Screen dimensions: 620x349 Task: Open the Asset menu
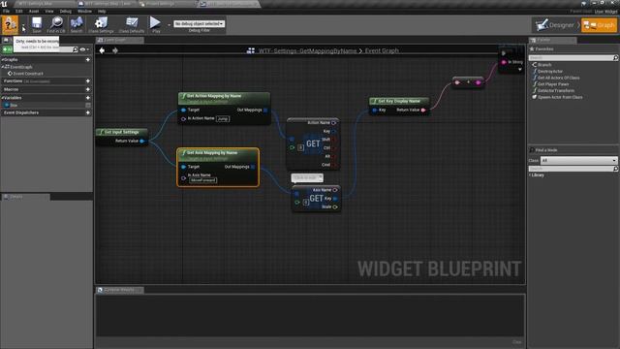(x=34, y=11)
